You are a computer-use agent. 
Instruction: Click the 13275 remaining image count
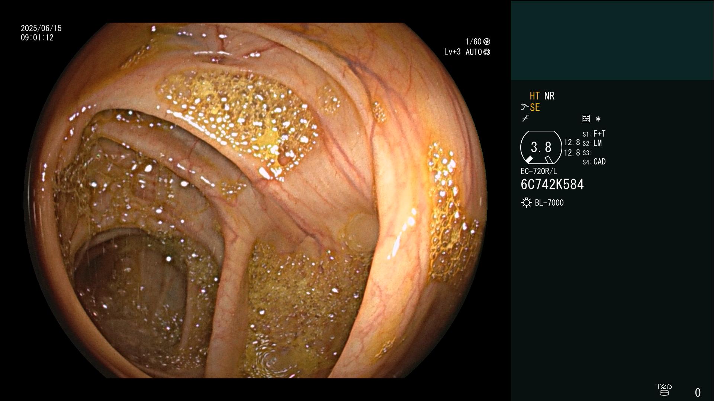click(x=664, y=387)
